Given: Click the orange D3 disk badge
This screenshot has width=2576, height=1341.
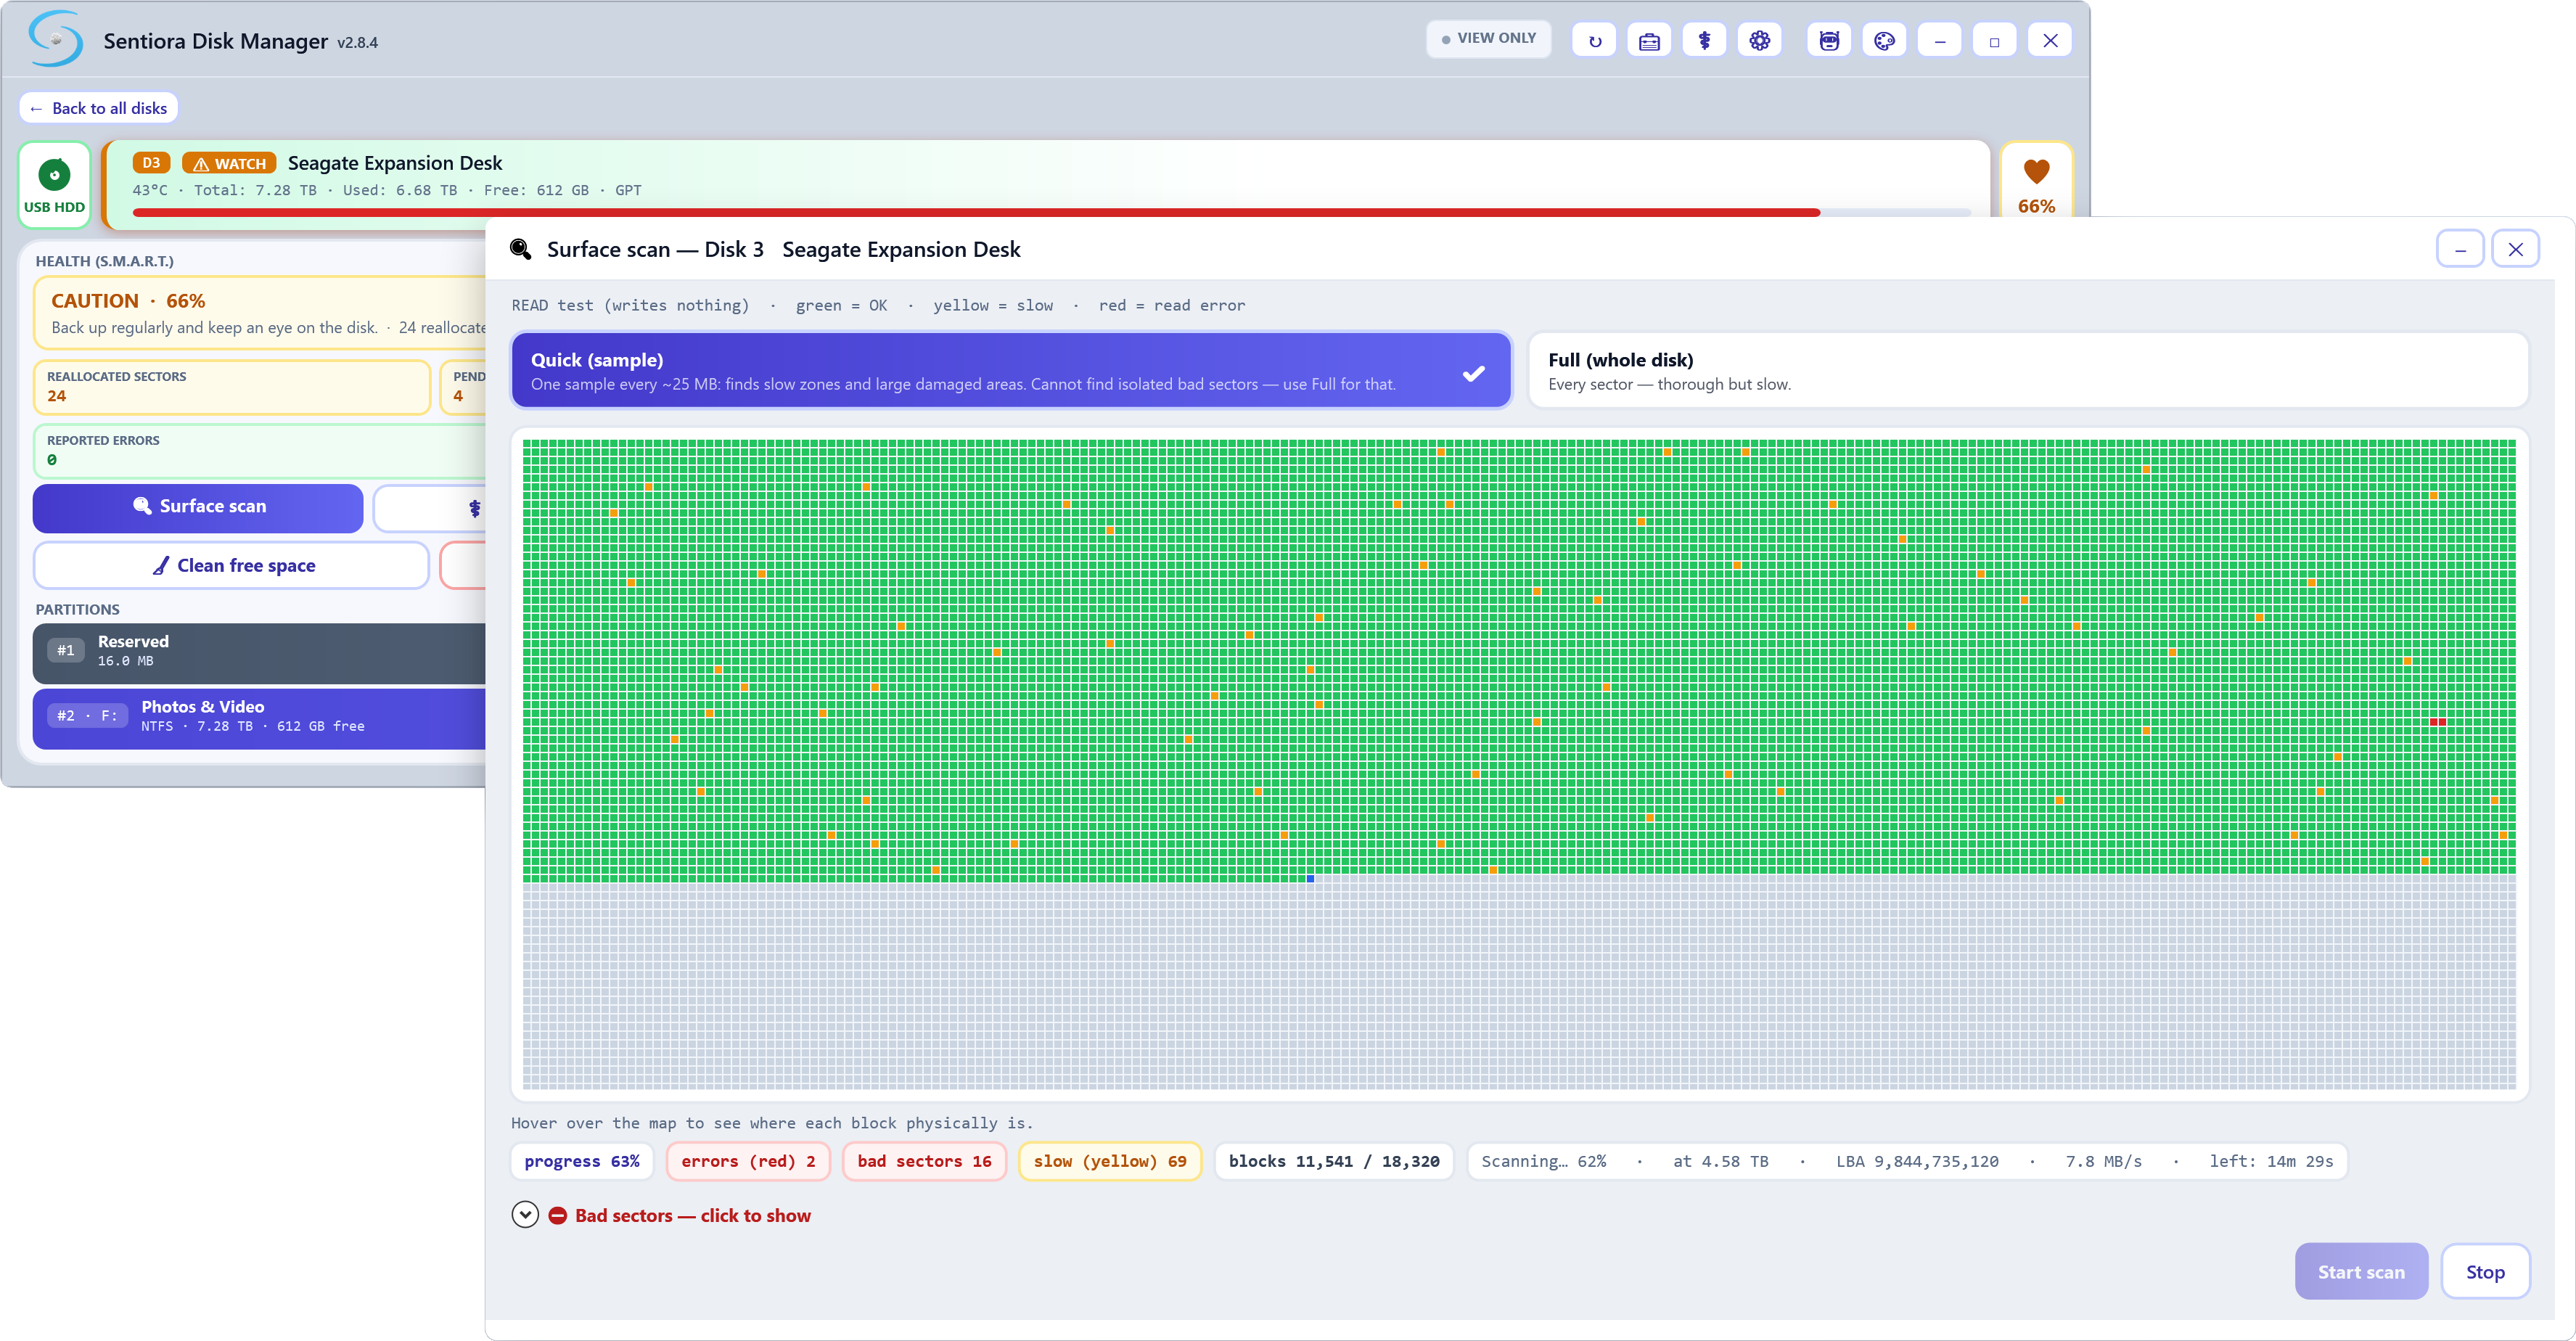Looking at the screenshot, I should click(151, 163).
